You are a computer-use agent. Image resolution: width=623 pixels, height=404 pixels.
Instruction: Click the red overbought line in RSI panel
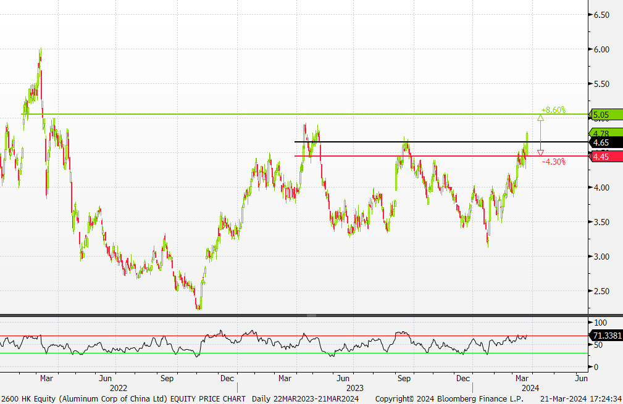(x=247, y=336)
